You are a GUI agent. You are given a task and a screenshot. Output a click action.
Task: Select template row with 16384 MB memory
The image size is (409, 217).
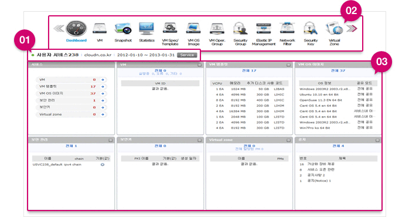(249, 111)
